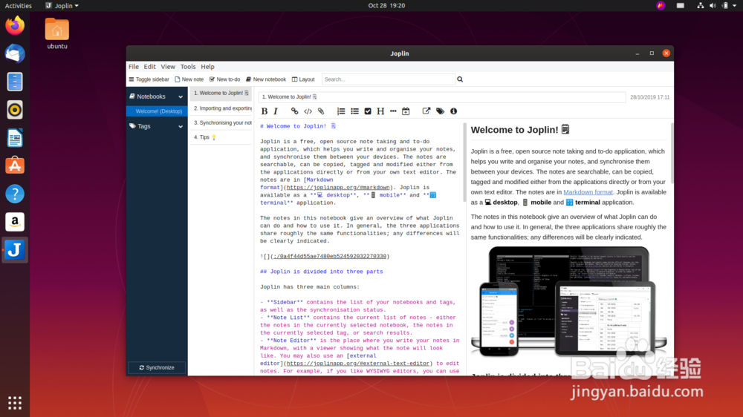The image size is (743, 417).
Task: Open Files manager from dock
Action: pos(15,82)
